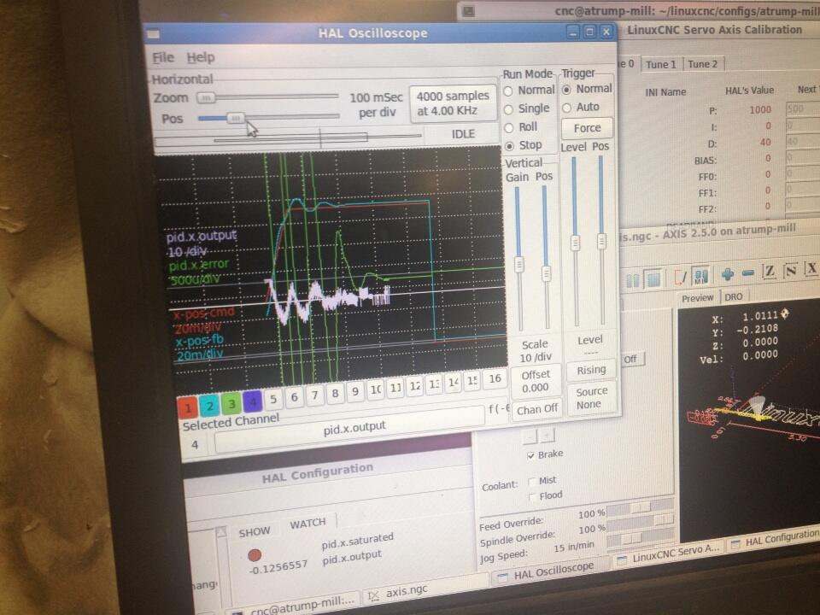820x615 pixels.
Task: Click the Vertical Pos slider handle
Action: [x=546, y=273]
